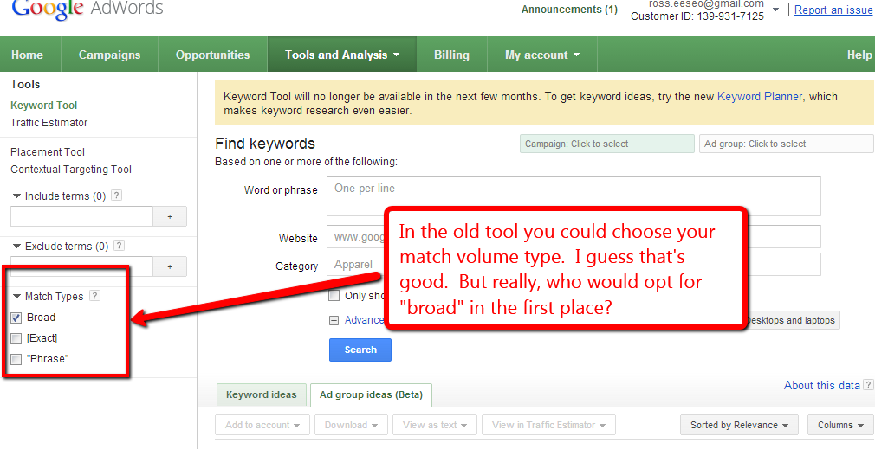Uncheck the Broad match type checkbox
Screen dimensions: 875x449
point(16,318)
